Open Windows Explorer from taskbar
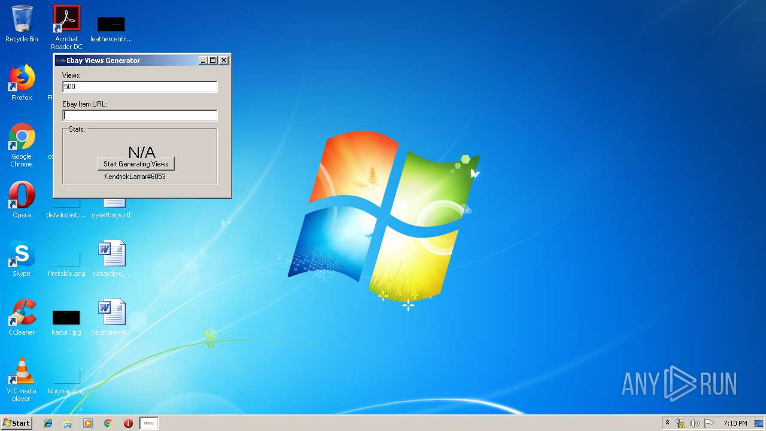 click(x=68, y=423)
